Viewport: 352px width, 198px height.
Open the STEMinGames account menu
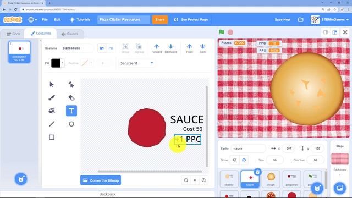tap(330, 20)
